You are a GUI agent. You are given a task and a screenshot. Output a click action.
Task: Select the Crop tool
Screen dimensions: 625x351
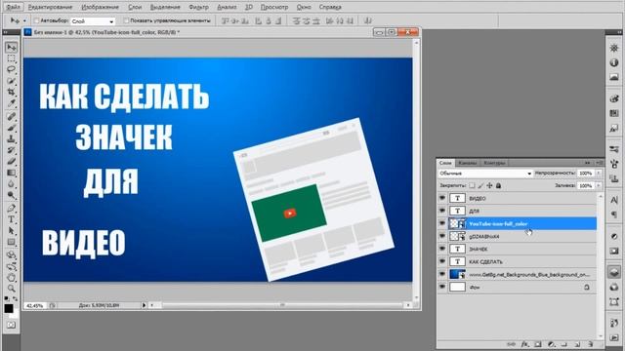(x=11, y=93)
